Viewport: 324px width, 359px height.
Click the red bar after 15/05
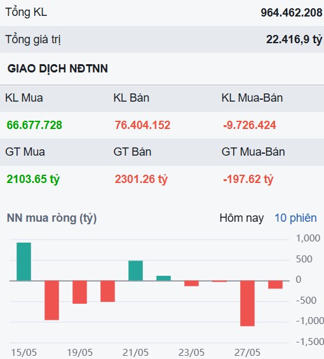51,300
